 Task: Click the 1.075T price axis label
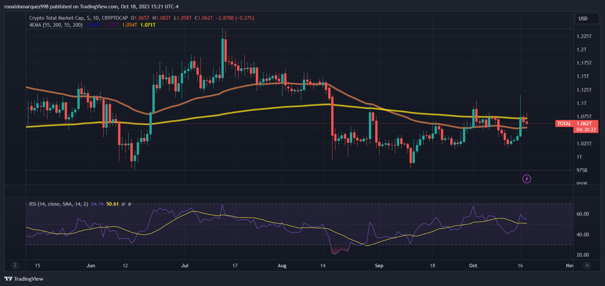[x=584, y=116]
